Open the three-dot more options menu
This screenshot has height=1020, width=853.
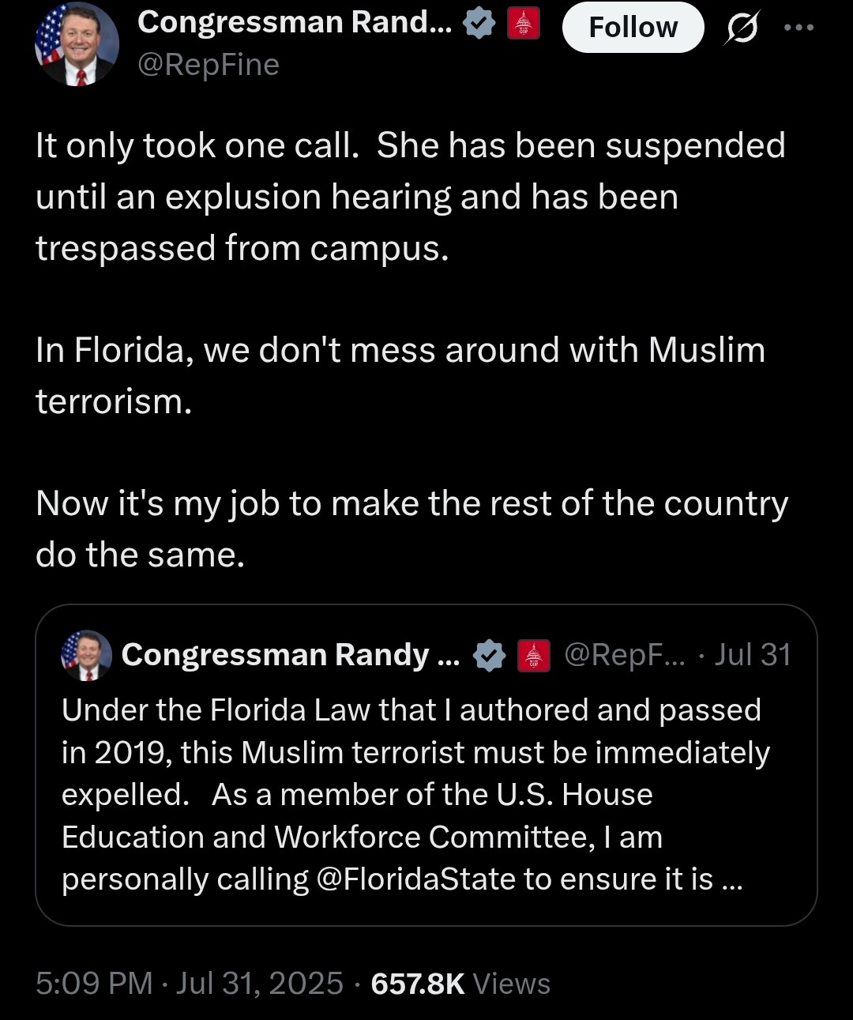pos(799,28)
